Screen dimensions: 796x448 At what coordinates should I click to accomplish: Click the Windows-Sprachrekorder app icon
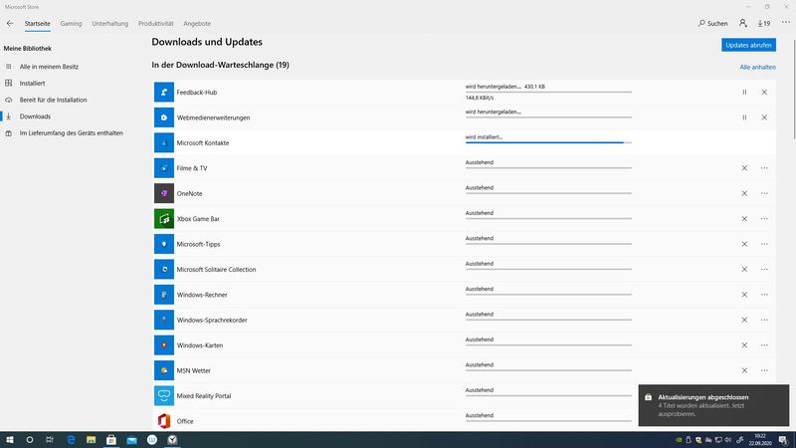(164, 320)
